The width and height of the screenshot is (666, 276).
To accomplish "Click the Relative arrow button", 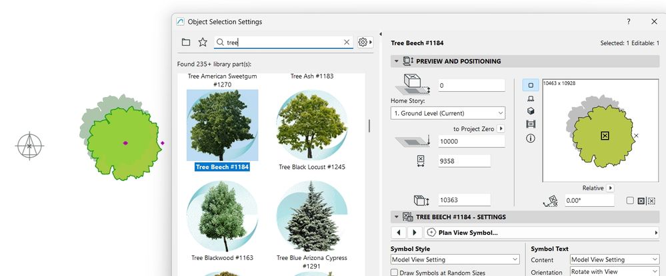I will coord(611,188).
